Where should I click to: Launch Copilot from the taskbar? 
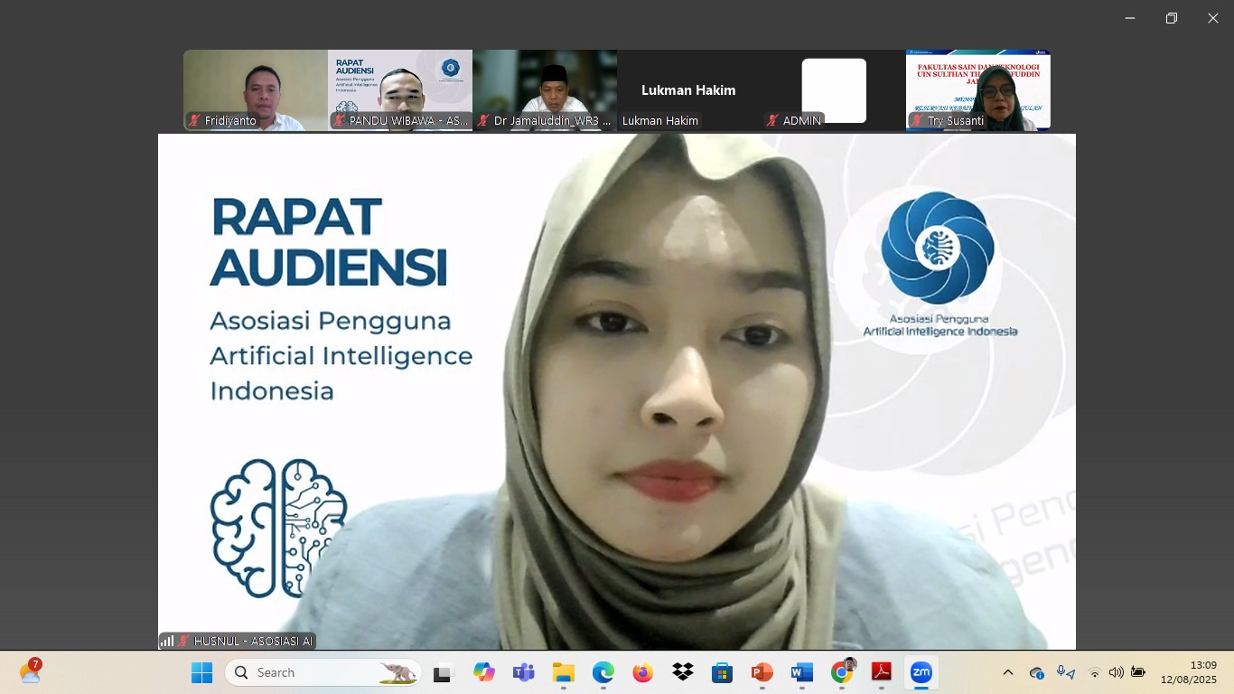point(484,672)
